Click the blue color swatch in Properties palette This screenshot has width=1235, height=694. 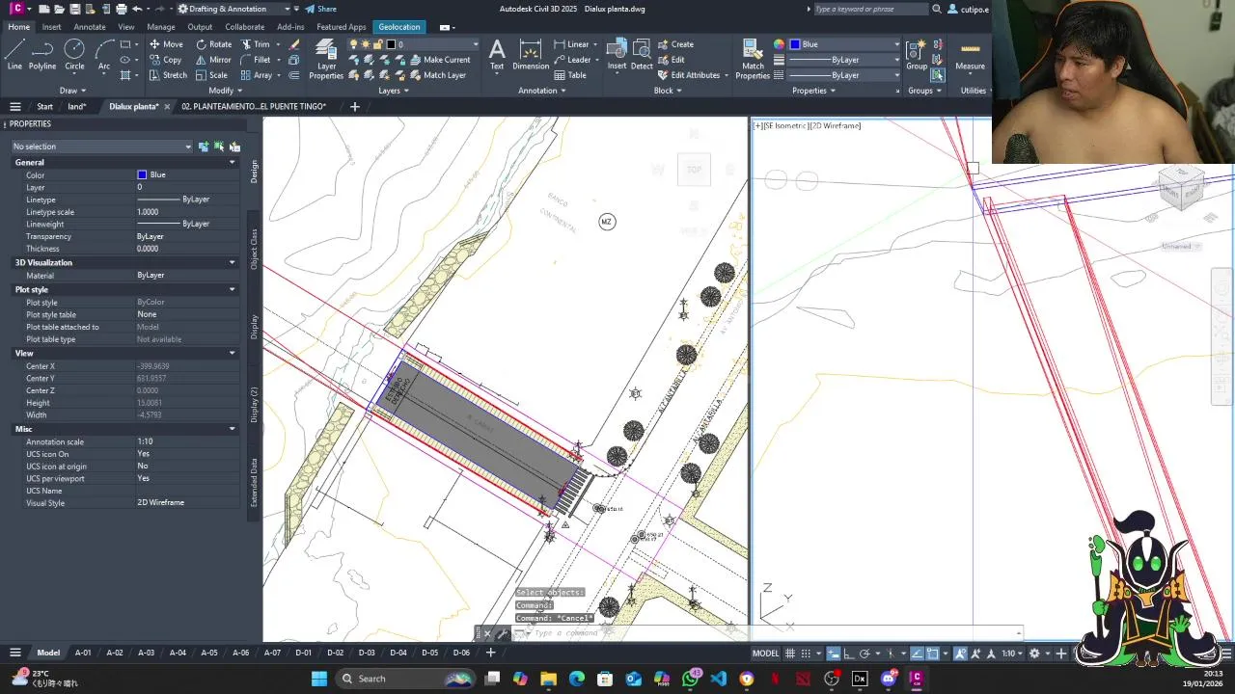pyautogui.click(x=142, y=174)
